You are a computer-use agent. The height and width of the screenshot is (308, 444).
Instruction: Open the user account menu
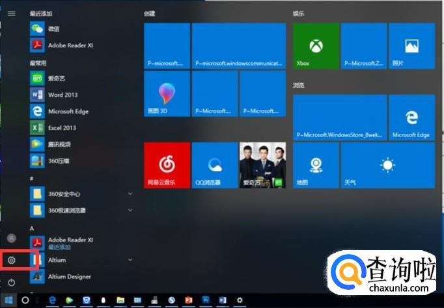coord(11,238)
